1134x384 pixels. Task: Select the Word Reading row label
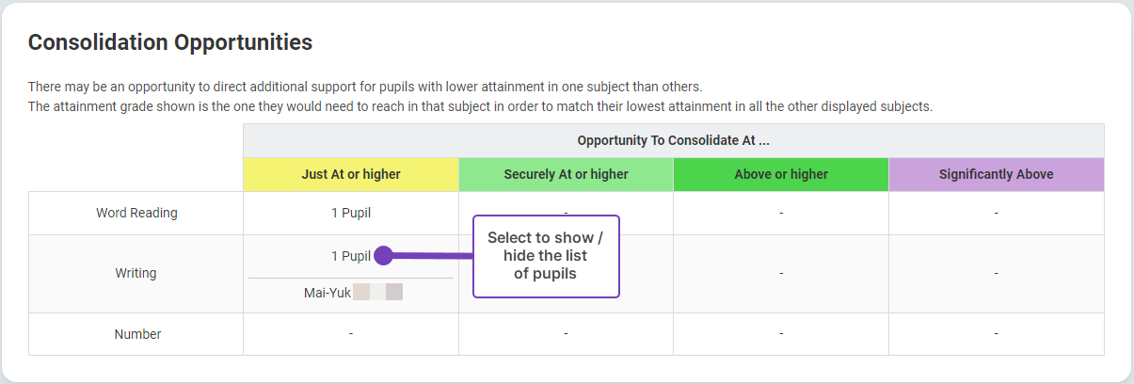click(136, 213)
